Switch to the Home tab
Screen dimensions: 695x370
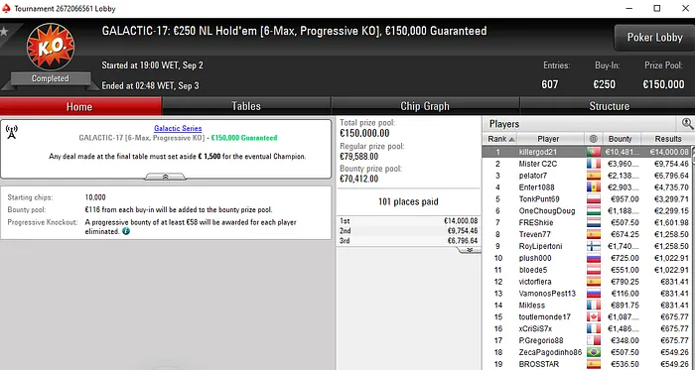[x=80, y=106]
